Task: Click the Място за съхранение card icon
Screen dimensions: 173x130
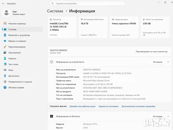Action: (144, 19)
